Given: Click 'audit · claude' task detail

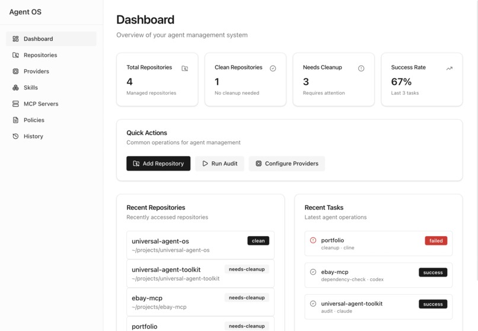Looking at the screenshot, I should 336,311.
